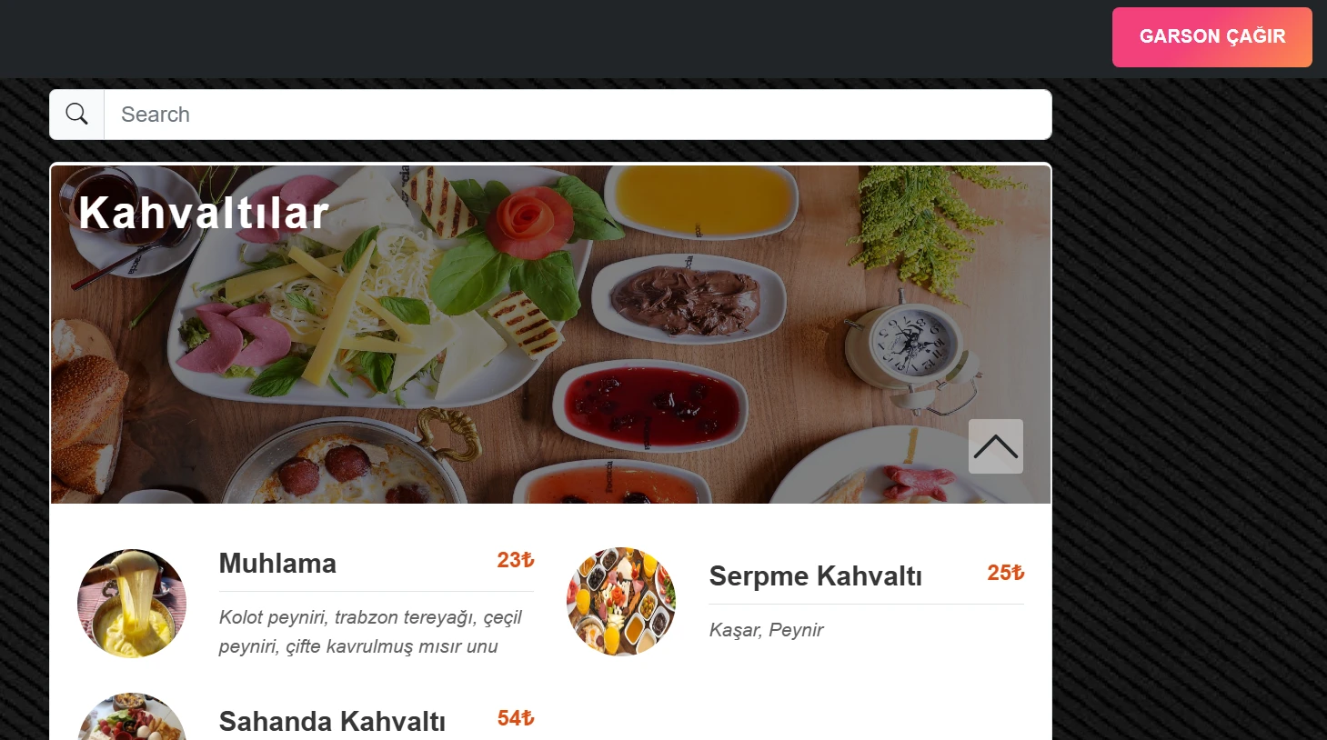The image size is (1327, 740).
Task: Open the Serpme Kahvaltı dish thumbnail
Action: 621,601
